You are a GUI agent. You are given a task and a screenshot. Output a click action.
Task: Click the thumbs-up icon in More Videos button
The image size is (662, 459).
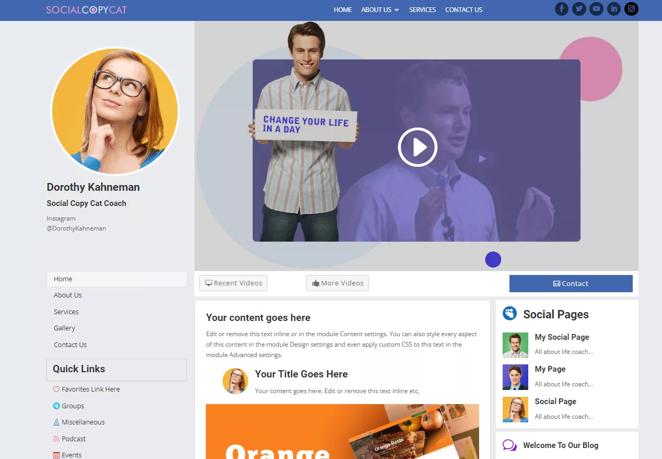316,283
